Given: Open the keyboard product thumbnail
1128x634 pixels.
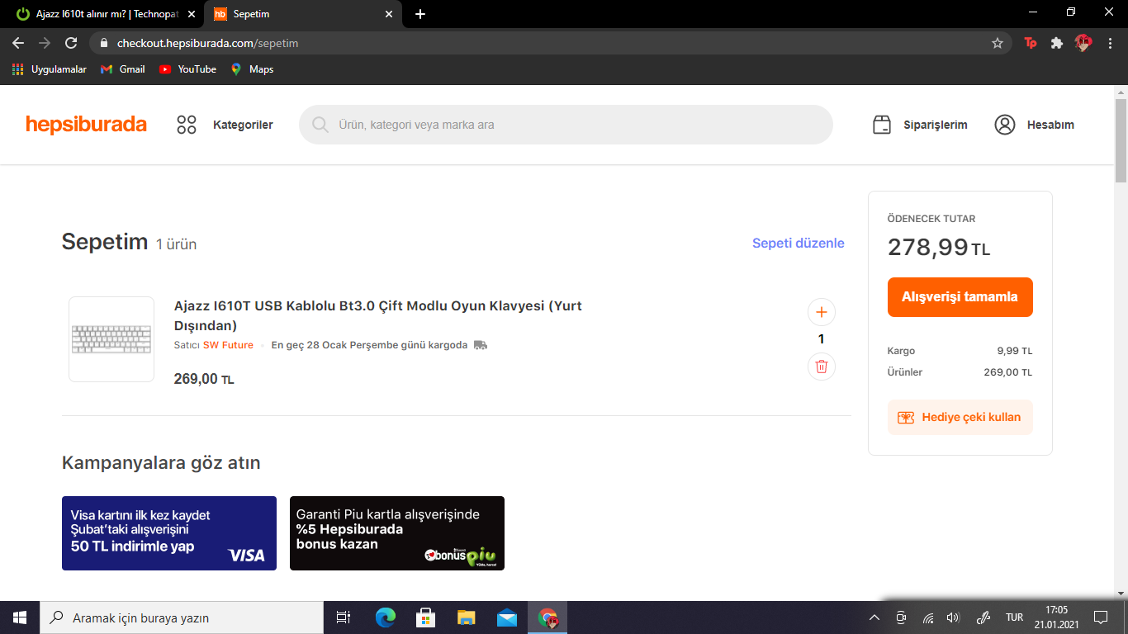Looking at the screenshot, I should click(x=111, y=339).
